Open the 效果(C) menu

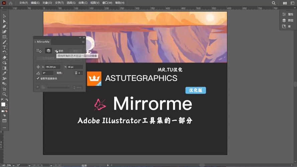[x=83, y=3]
